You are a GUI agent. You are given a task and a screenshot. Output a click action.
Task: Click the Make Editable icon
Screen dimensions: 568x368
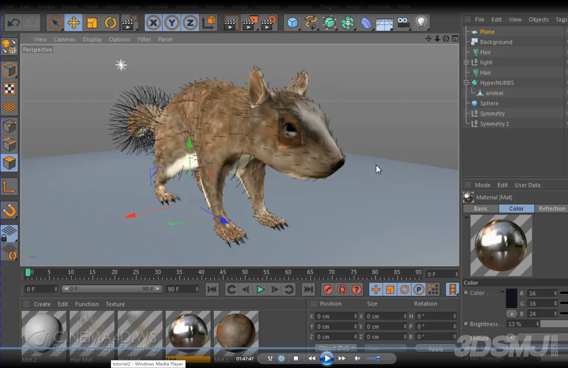9,47
